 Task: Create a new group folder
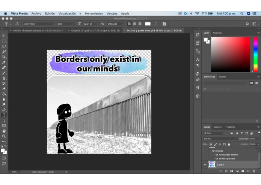[x=243, y=171]
